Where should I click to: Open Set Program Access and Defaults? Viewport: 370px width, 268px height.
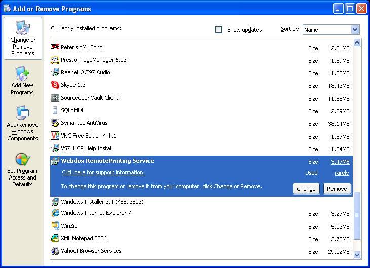click(23, 170)
